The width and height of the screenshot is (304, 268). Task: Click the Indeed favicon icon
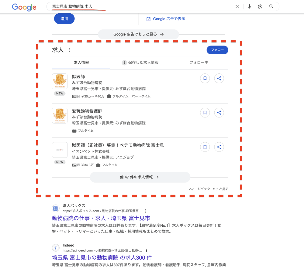pos(56,248)
